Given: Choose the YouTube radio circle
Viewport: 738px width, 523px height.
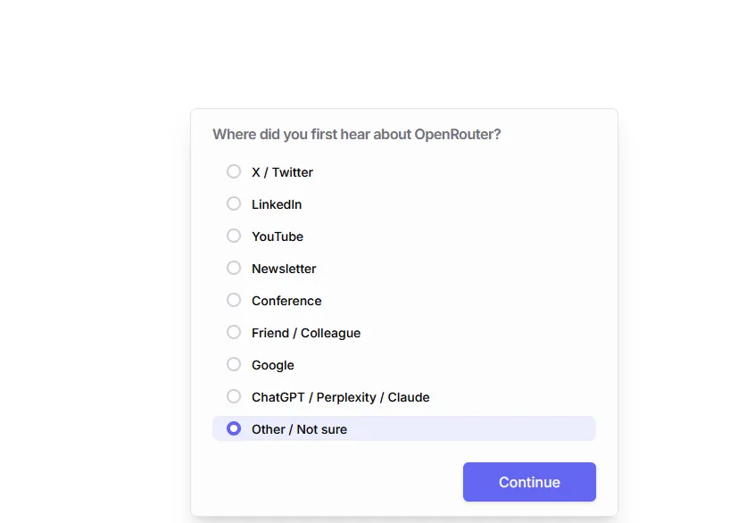Looking at the screenshot, I should [x=234, y=236].
